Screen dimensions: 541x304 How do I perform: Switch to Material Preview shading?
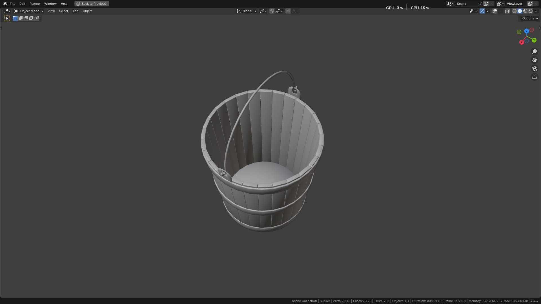click(x=525, y=11)
